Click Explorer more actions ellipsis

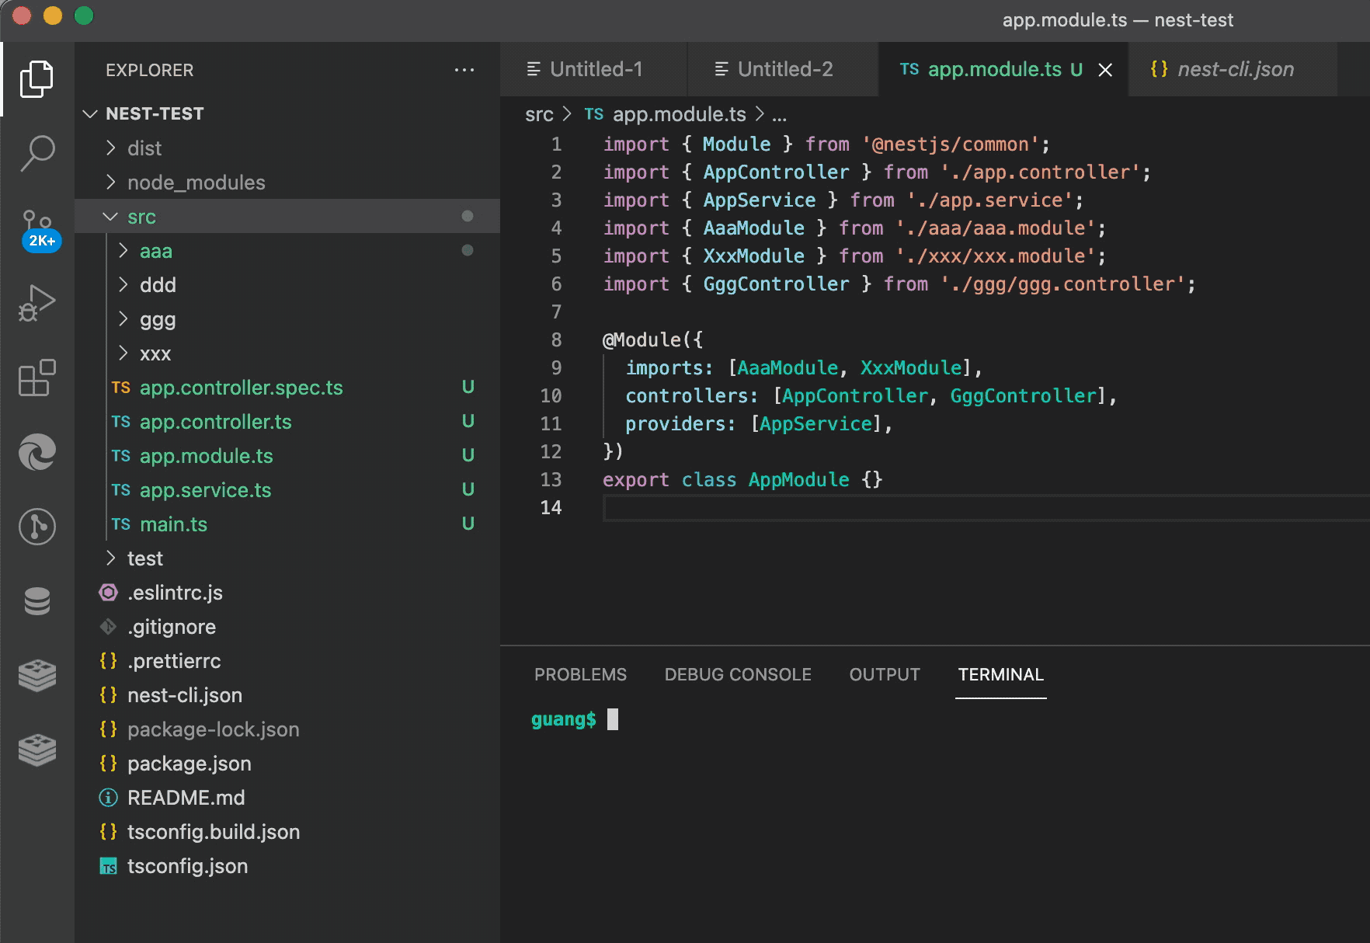[464, 70]
